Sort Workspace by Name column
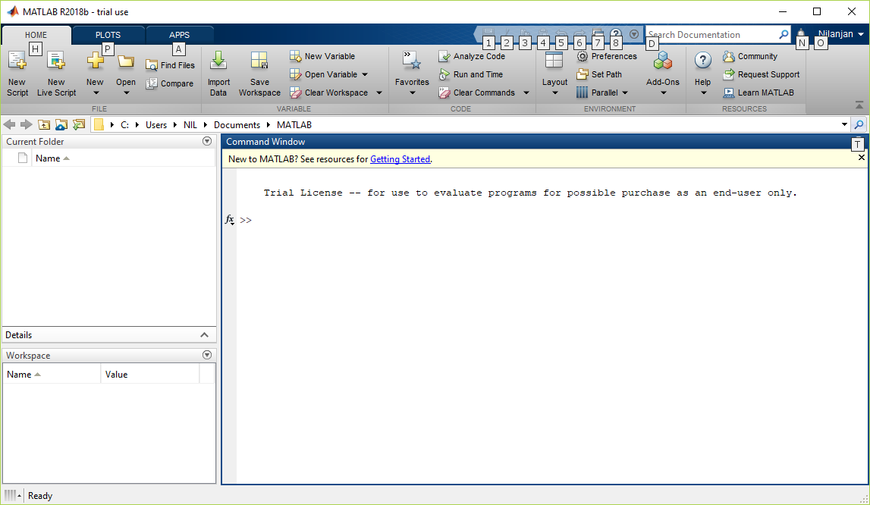The width and height of the screenshot is (870, 505). pyautogui.click(x=52, y=375)
